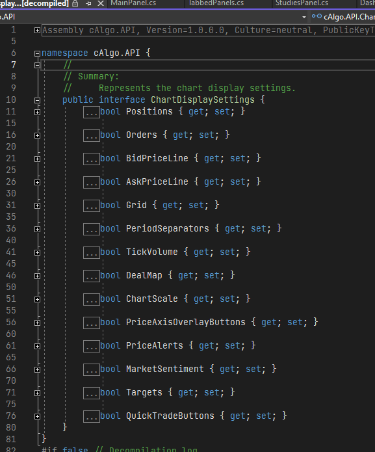Screen dimensions: 375x452
Task: Open the collapsed comment box before Grid
Action: 92,206
